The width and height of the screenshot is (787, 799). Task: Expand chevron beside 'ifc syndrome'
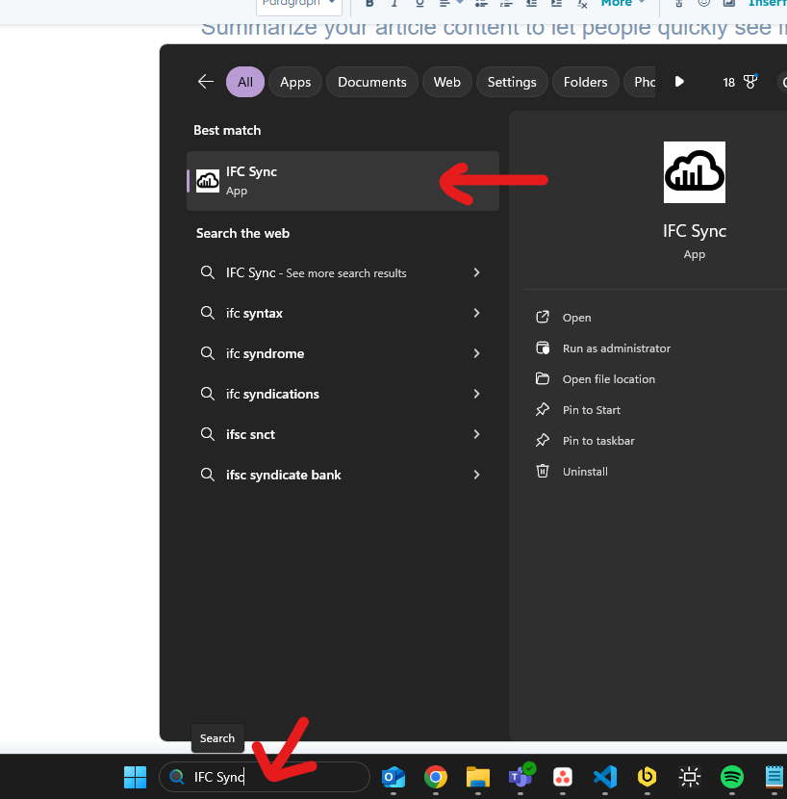tap(476, 353)
